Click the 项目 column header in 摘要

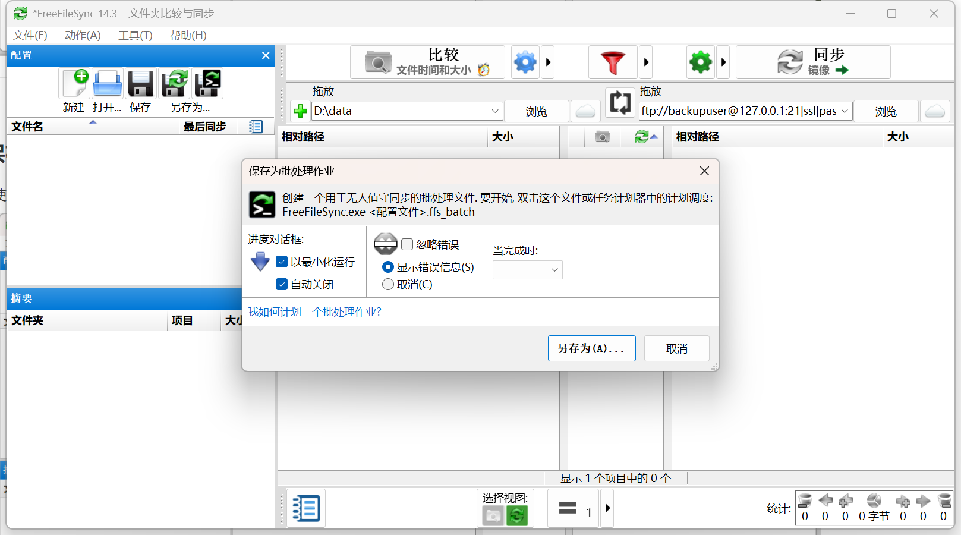tap(193, 321)
